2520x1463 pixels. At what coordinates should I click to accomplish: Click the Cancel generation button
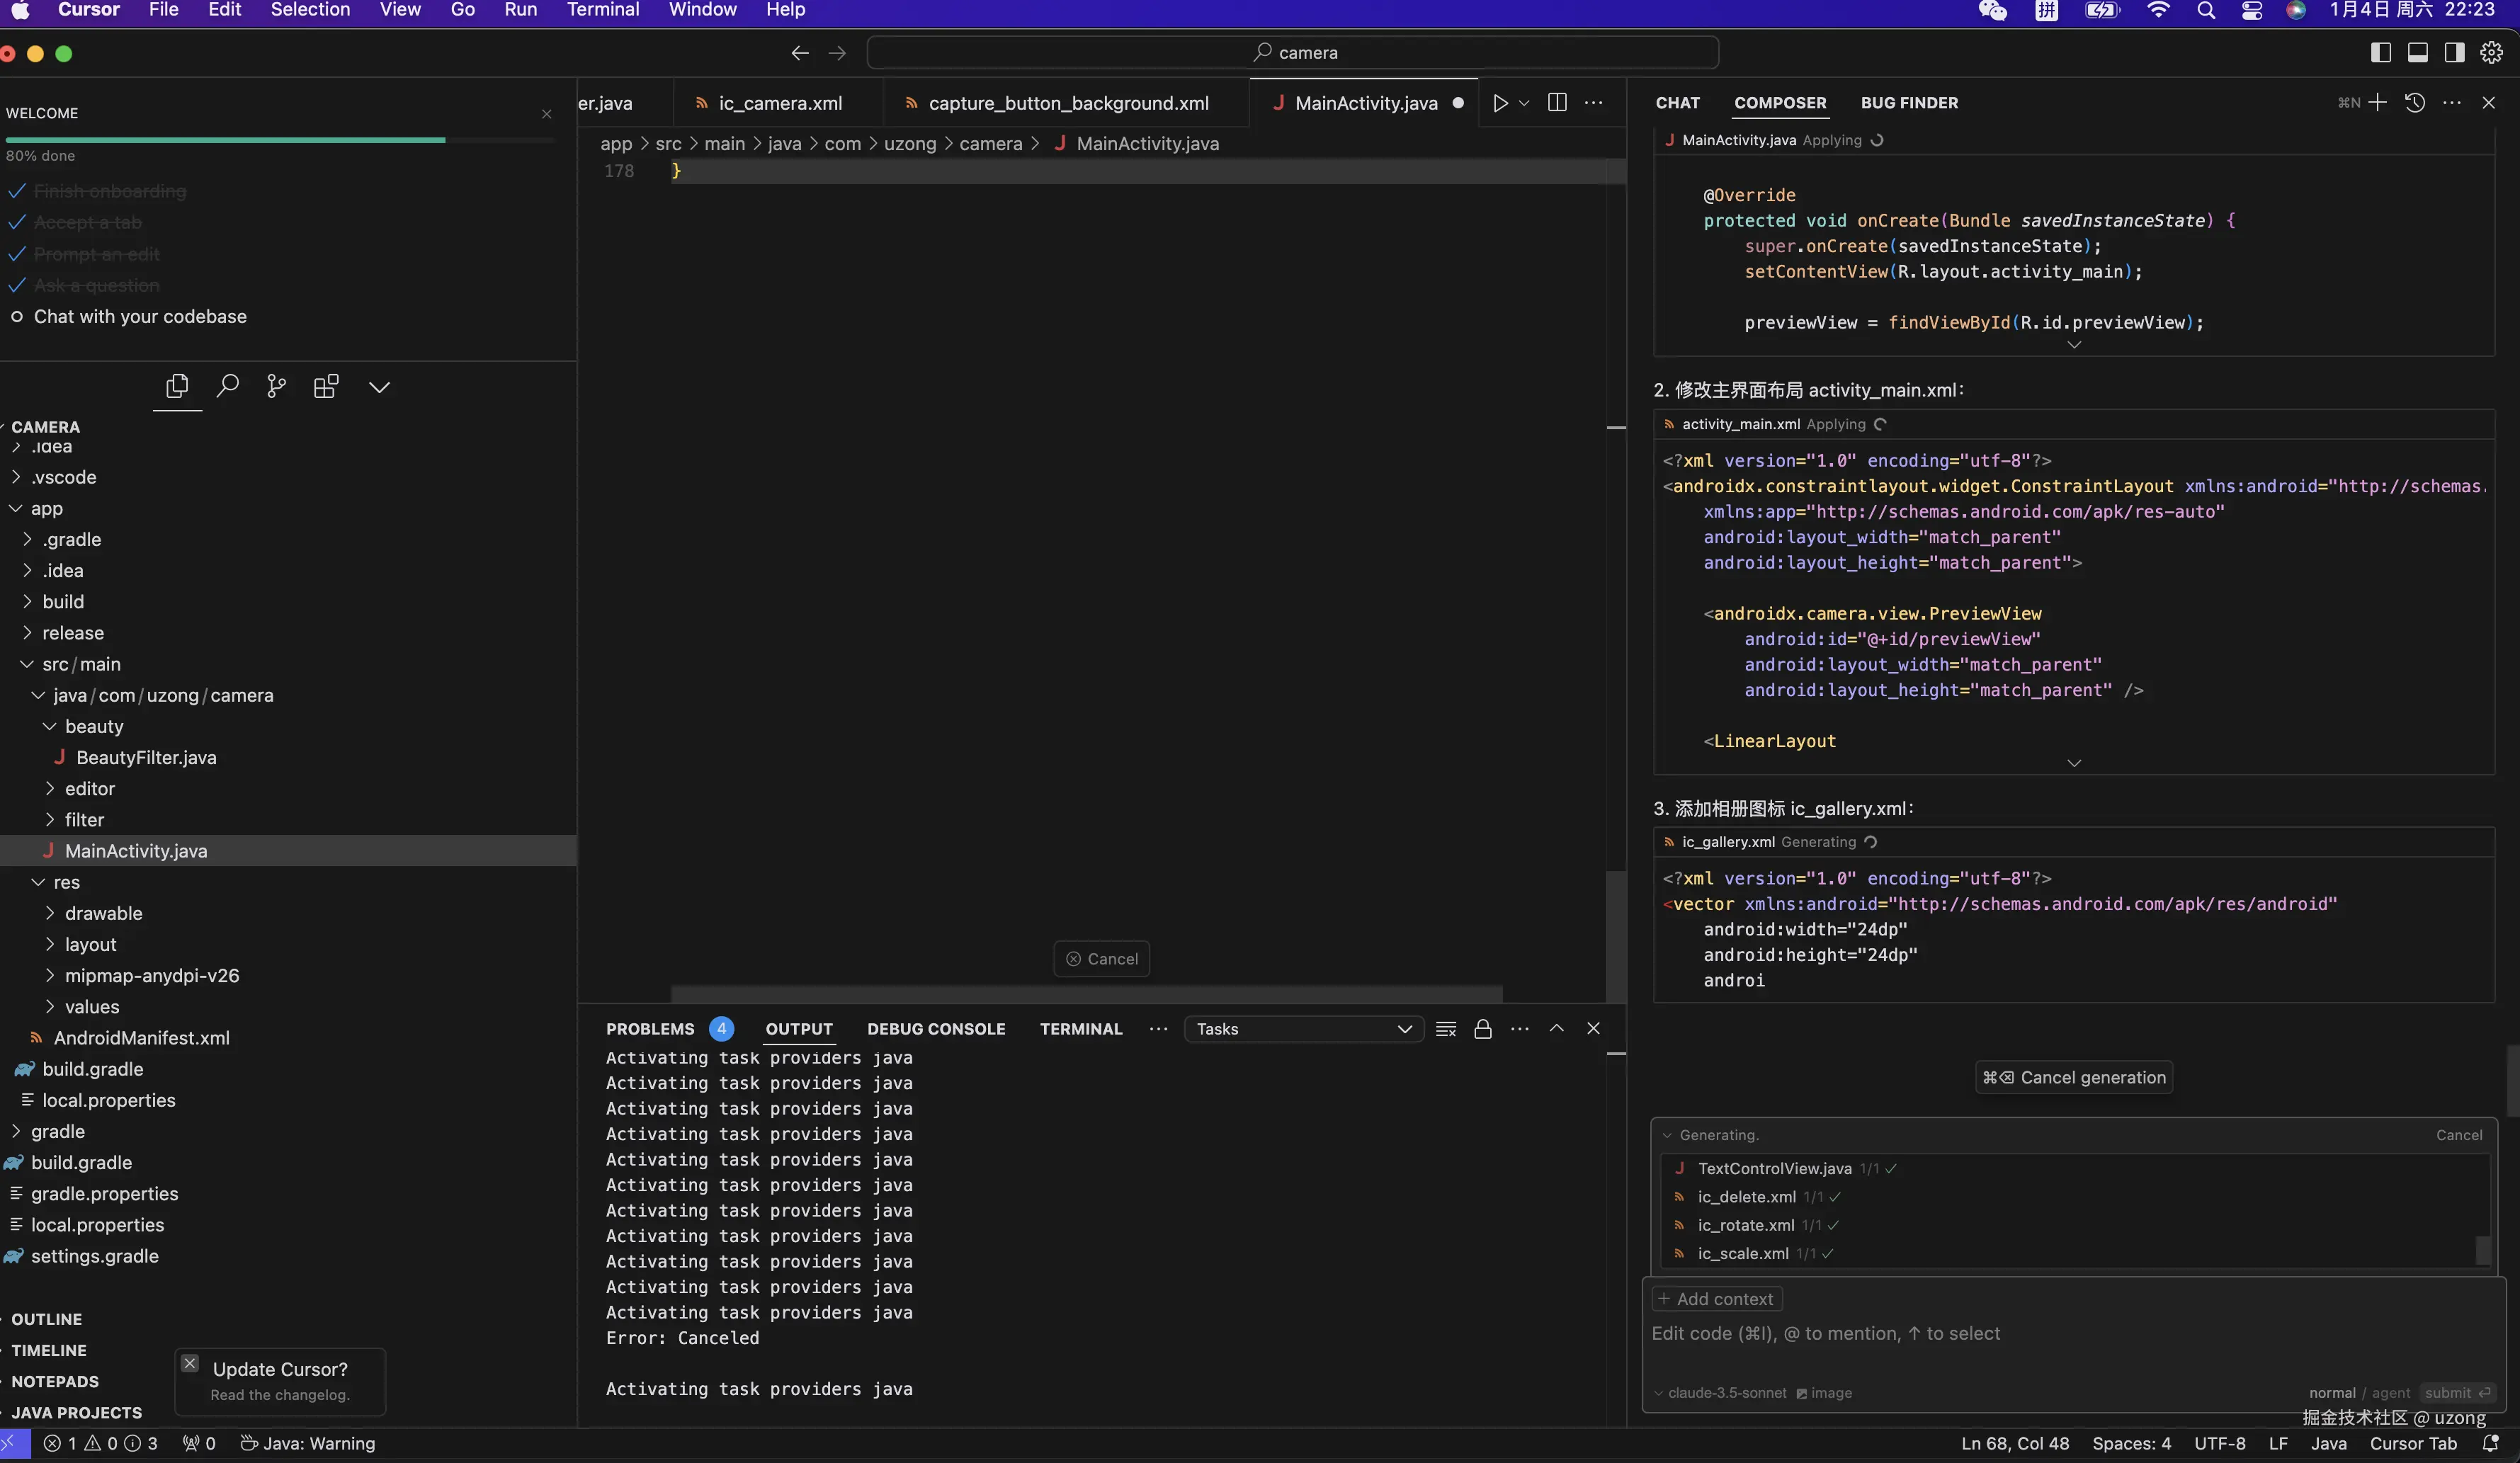click(x=2074, y=1077)
